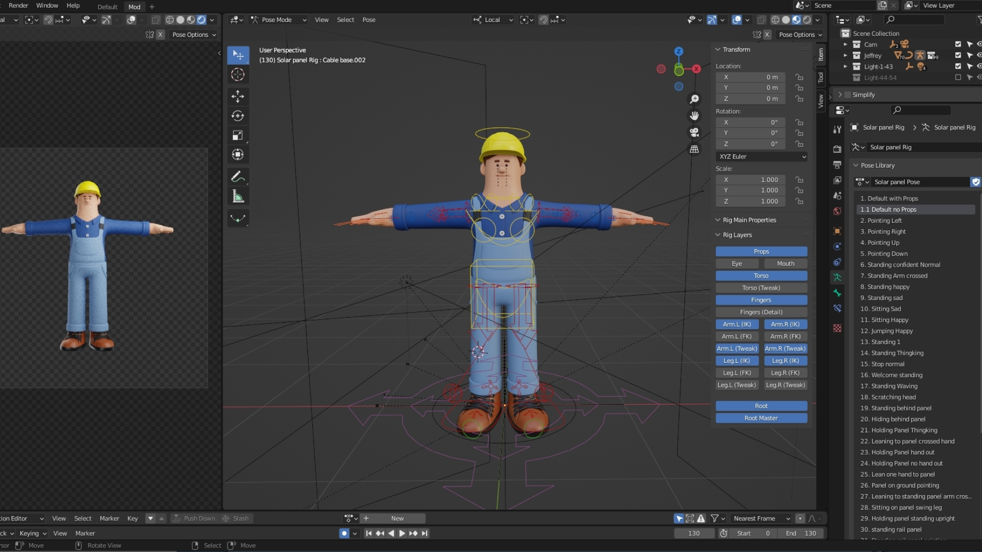The width and height of the screenshot is (982, 552).
Task: Select the Move tool in viewport toolbar
Action: tap(238, 96)
